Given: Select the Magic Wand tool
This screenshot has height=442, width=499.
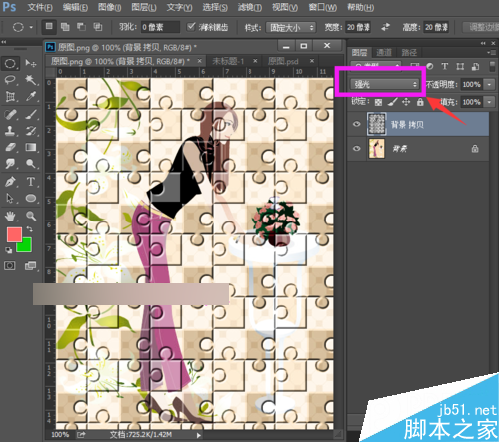Looking at the screenshot, I should [x=31, y=80].
